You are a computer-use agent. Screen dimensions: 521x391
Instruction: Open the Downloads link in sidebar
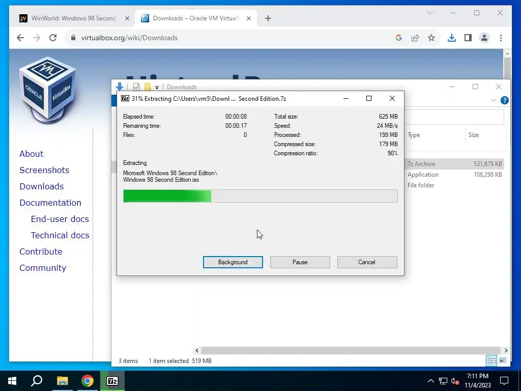(x=42, y=186)
